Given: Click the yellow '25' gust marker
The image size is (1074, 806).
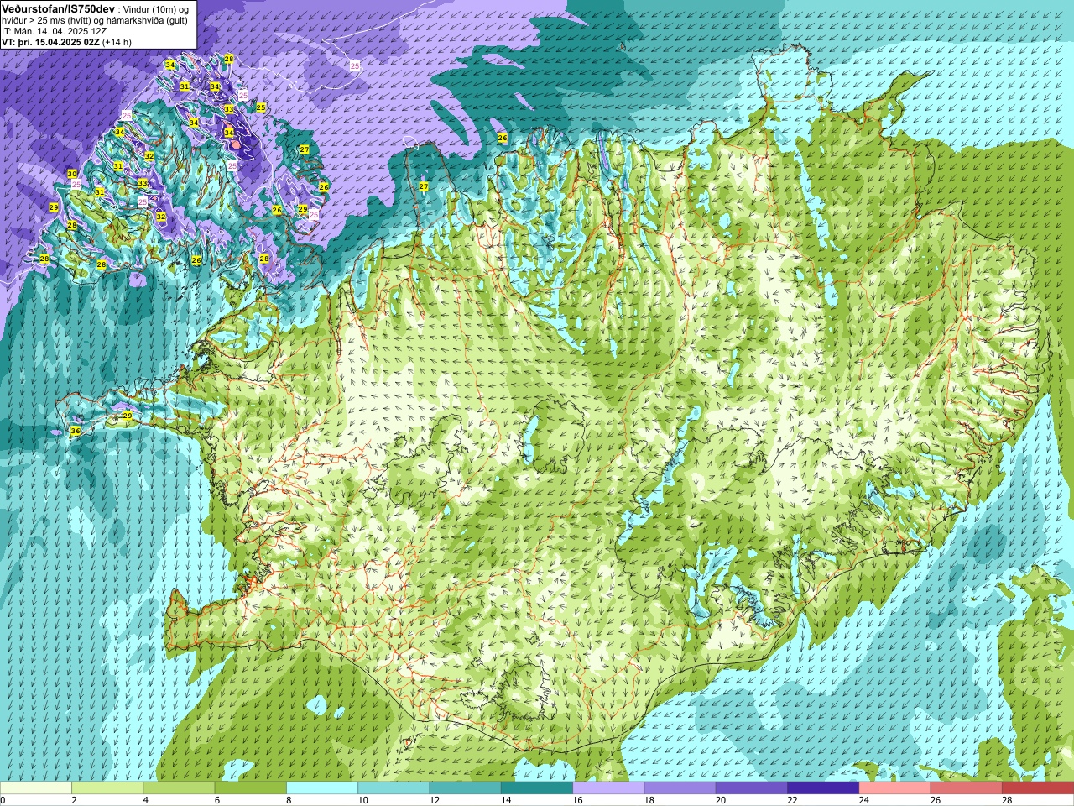Looking at the screenshot, I should 261,107.
